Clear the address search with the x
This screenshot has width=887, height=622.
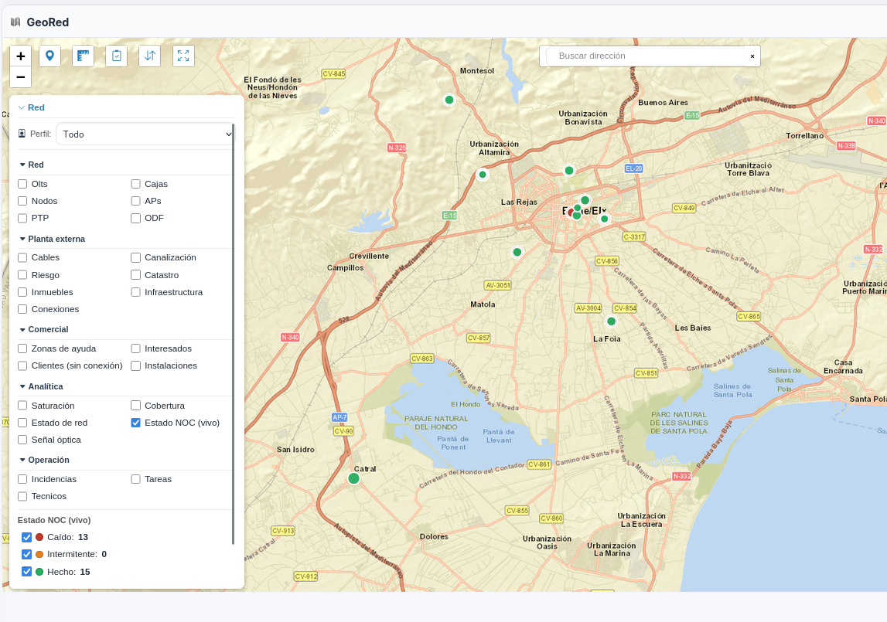(752, 56)
